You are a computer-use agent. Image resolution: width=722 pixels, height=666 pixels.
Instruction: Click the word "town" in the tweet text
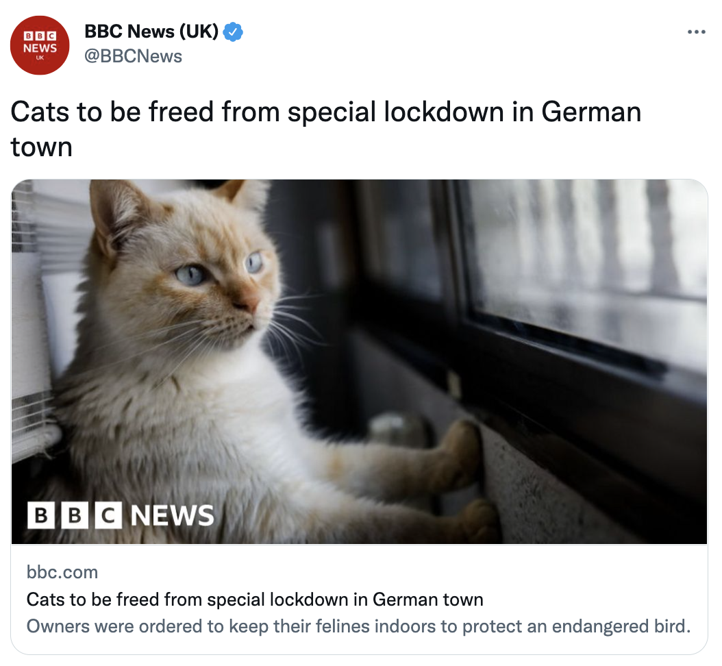pyautogui.click(x=41, y=147)
